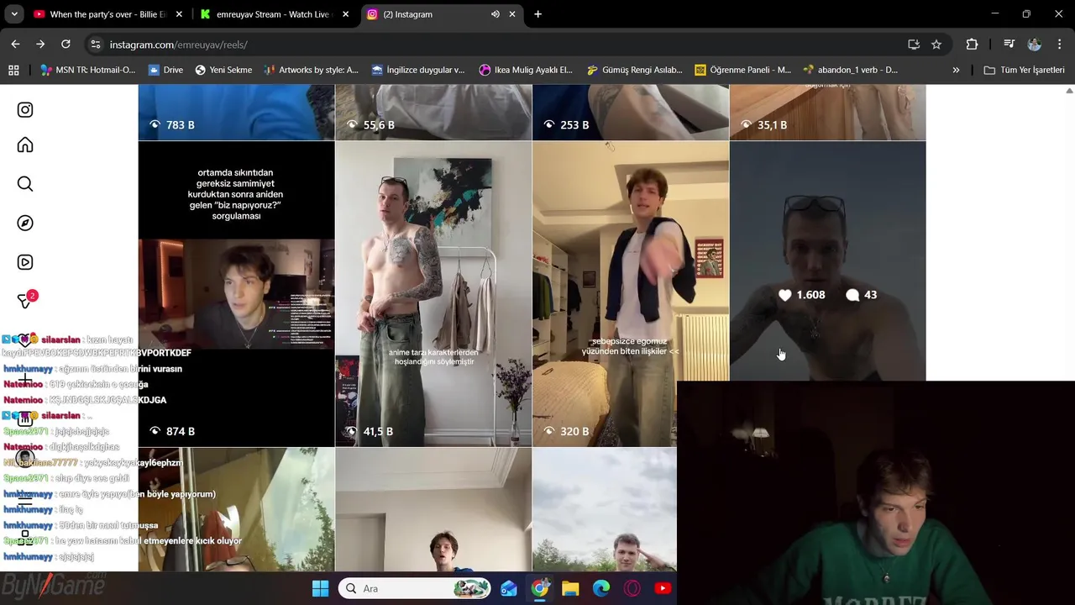Open the reel with 41,5 B views
1075x605 pixels.
[x=433, y=294]
